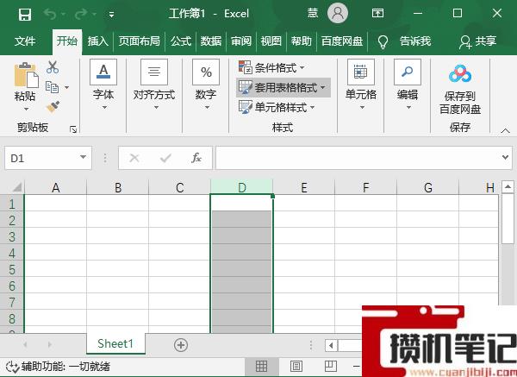Screen dimensions: 517x377
Task: Click the Copy icon
Action: 52,87
